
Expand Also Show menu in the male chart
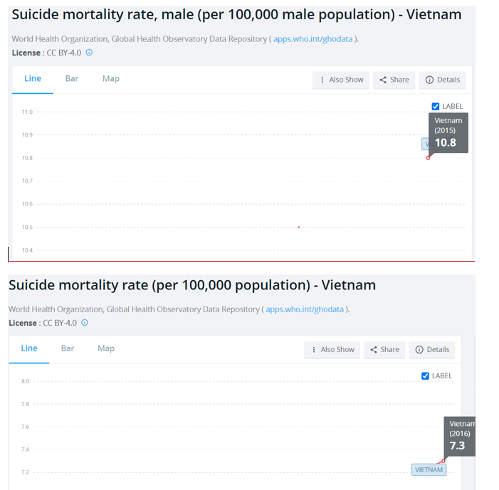(341, 80)
